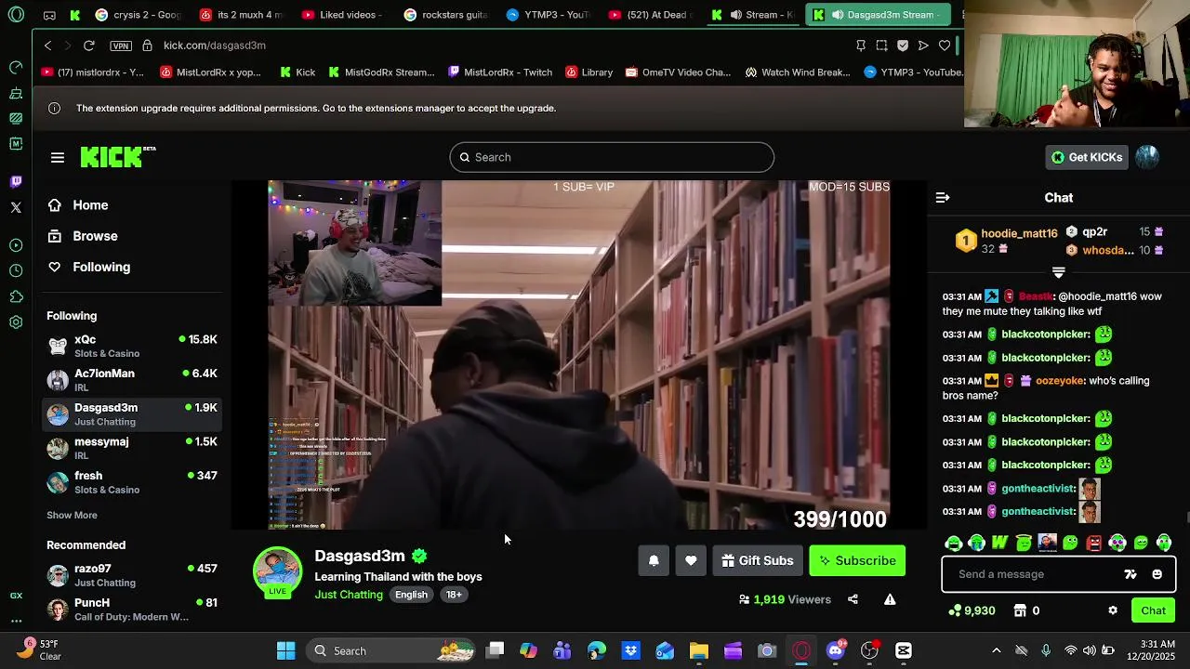This screenshot has height=669, width=1190.
Task: Report the stream via warning icon
Action: coord(890,599)
